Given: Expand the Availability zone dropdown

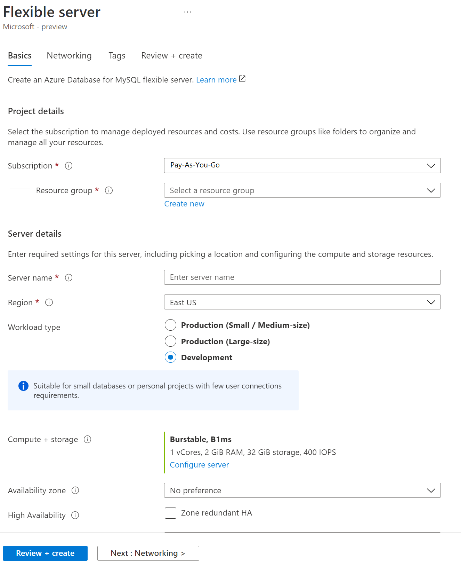Looking at the screenshot, I should point(302,490).
